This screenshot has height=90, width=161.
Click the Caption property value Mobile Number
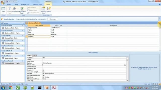point(84,63)
